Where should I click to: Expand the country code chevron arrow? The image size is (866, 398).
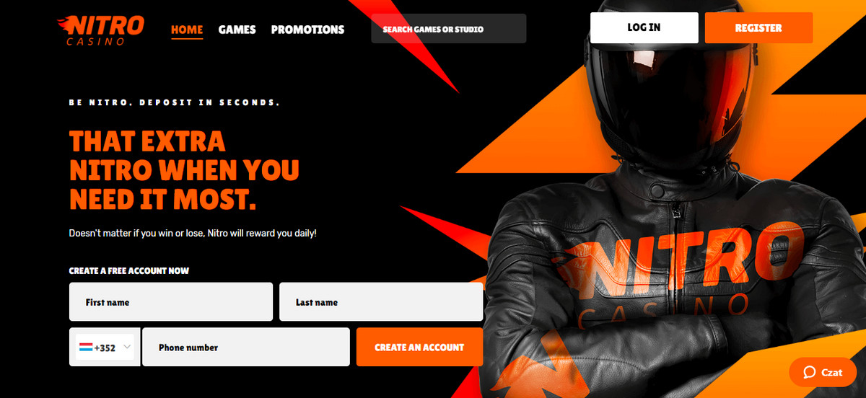[128, 347]
